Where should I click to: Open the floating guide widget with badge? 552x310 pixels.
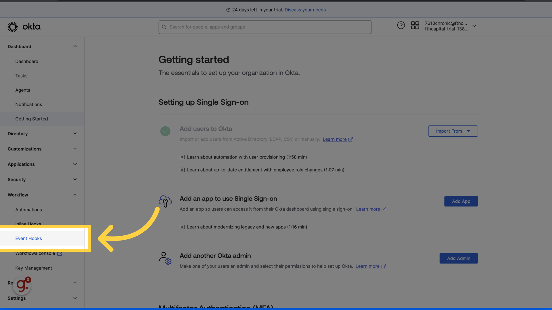[22, 286]
